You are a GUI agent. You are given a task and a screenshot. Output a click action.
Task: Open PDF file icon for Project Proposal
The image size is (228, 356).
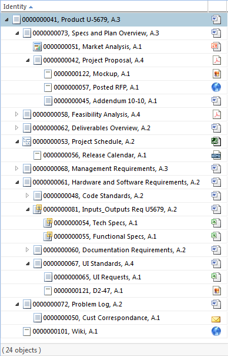click(x=217, y=60)
